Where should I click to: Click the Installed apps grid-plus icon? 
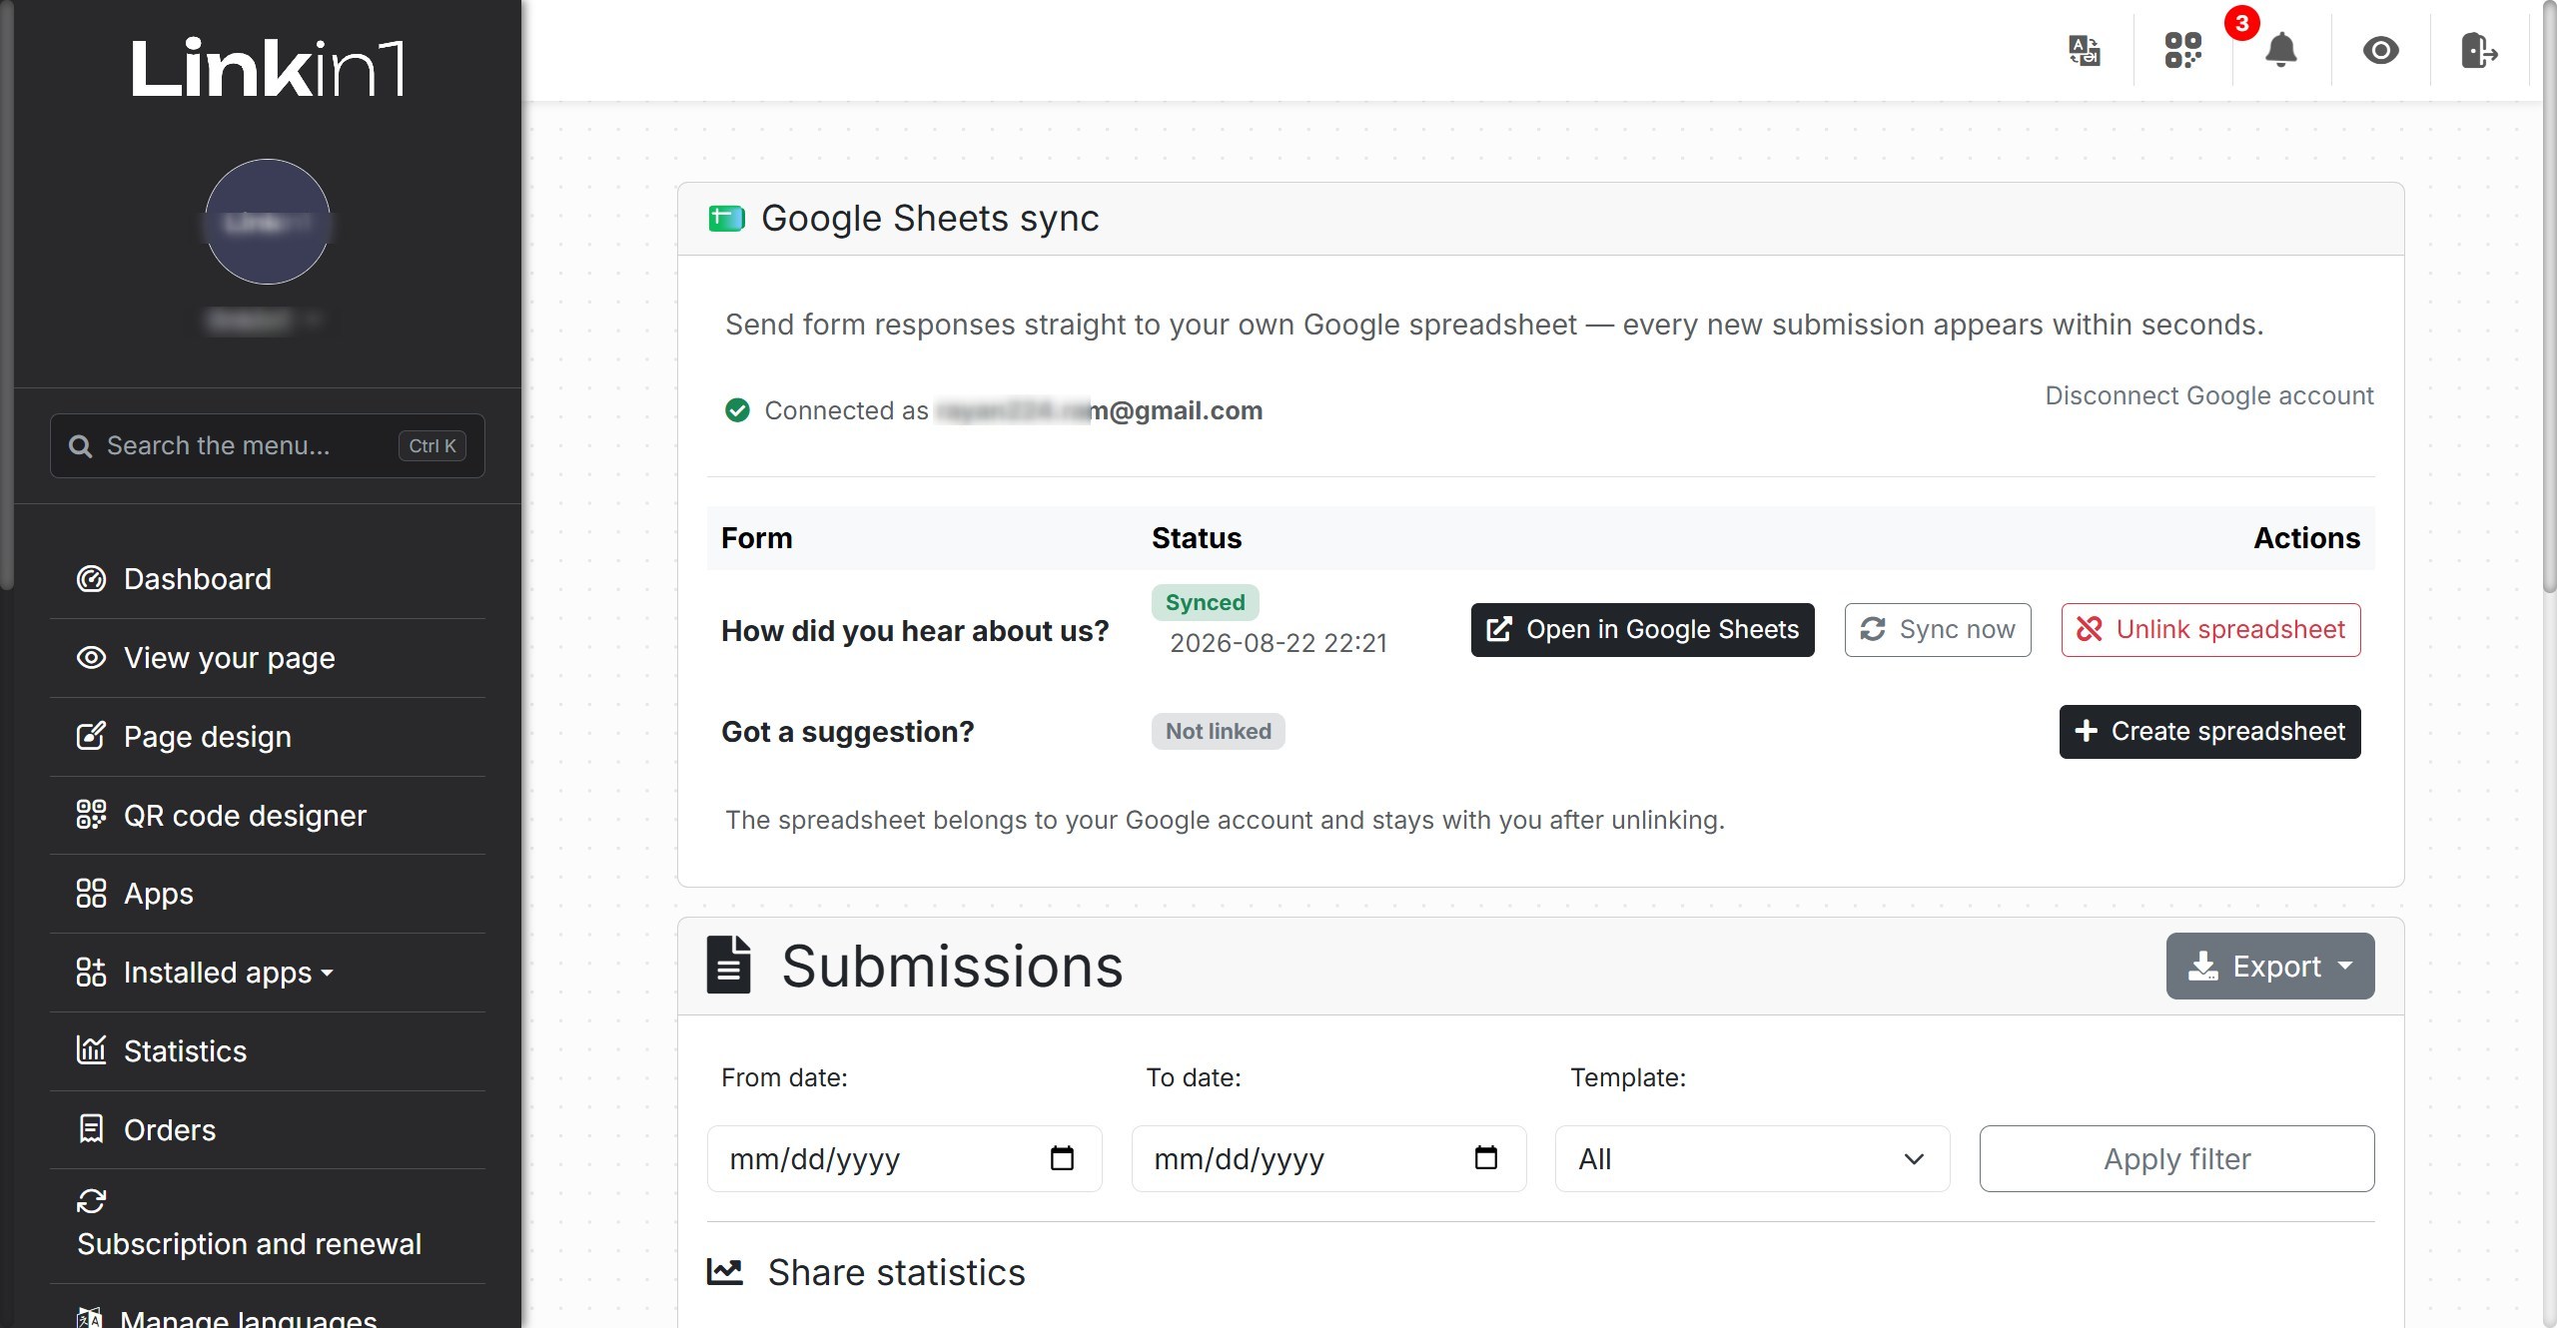pos(91,972)
